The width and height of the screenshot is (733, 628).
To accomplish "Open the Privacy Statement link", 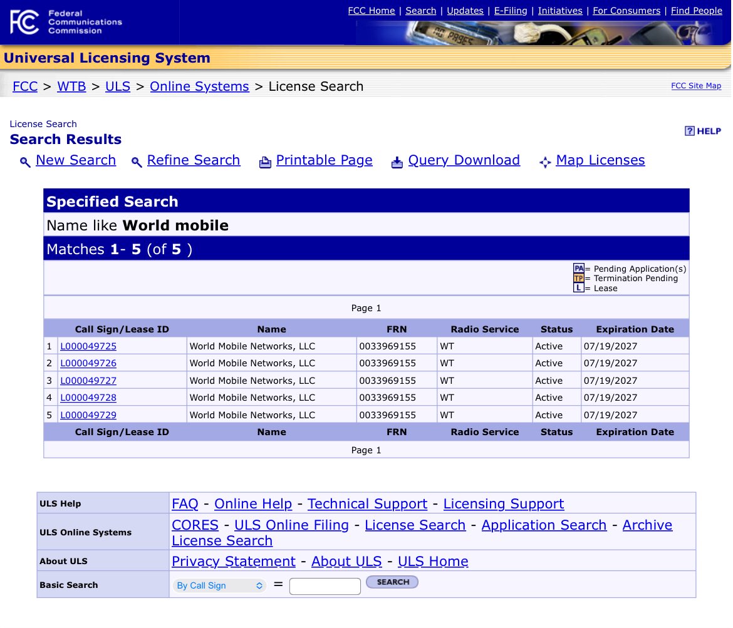I will point(234,561).
